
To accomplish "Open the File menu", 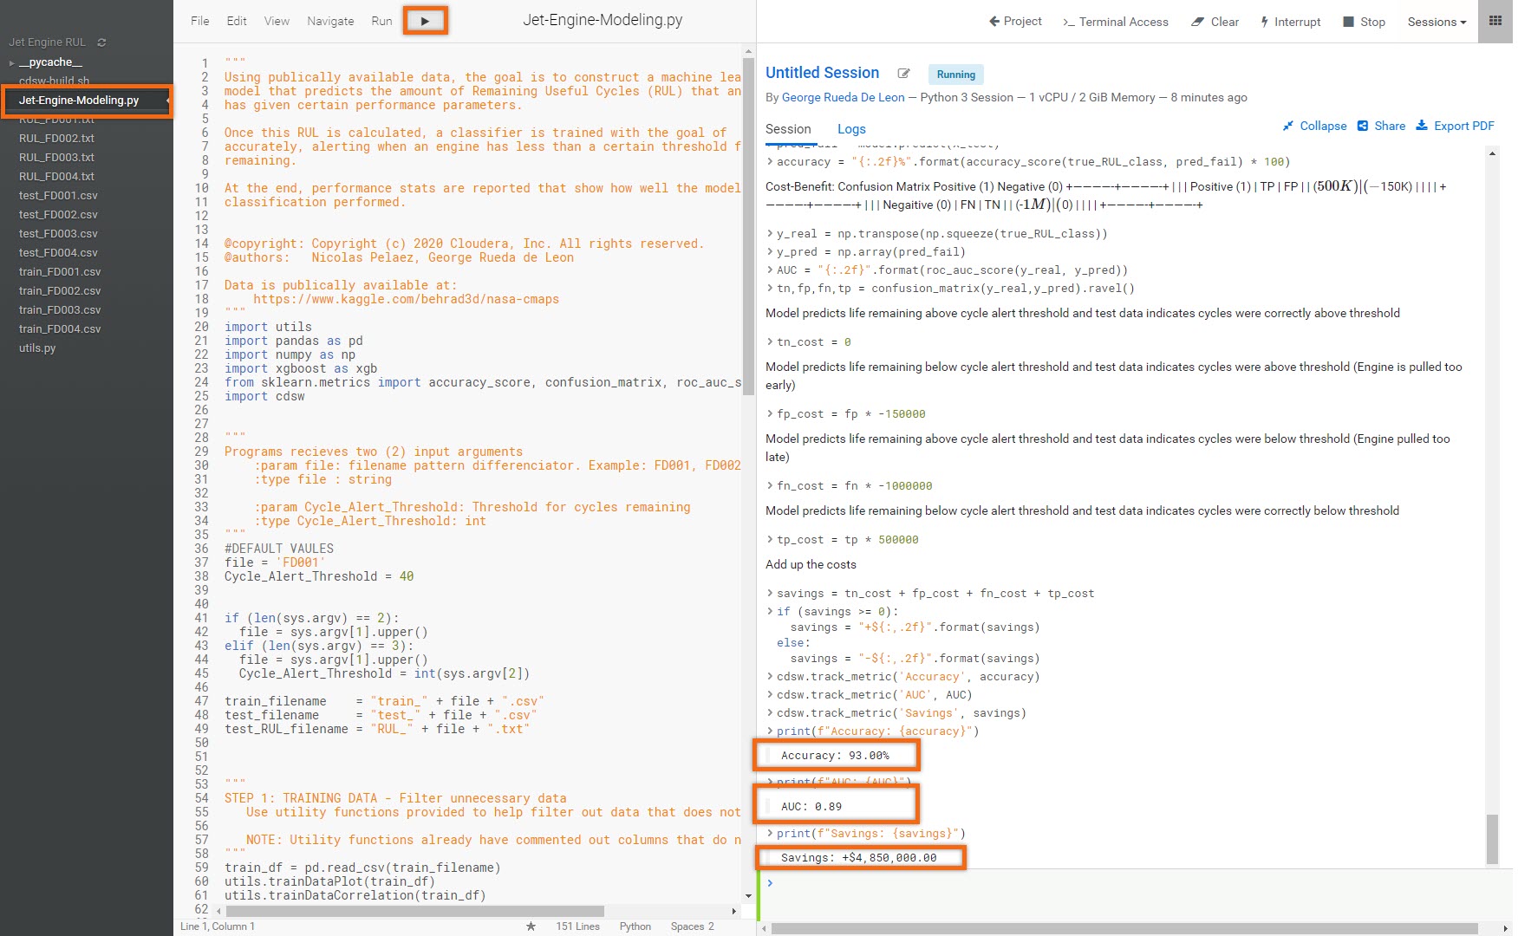I will [x=199, y=21].
